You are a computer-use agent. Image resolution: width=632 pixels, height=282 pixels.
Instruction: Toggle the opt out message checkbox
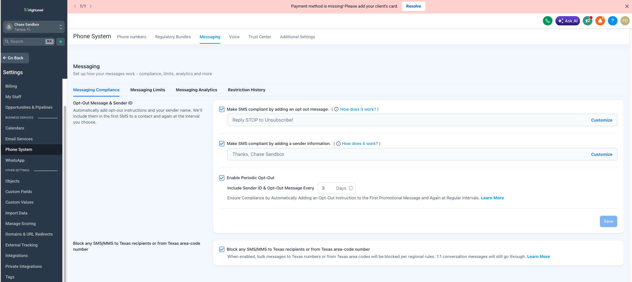(x=222, y=109)
